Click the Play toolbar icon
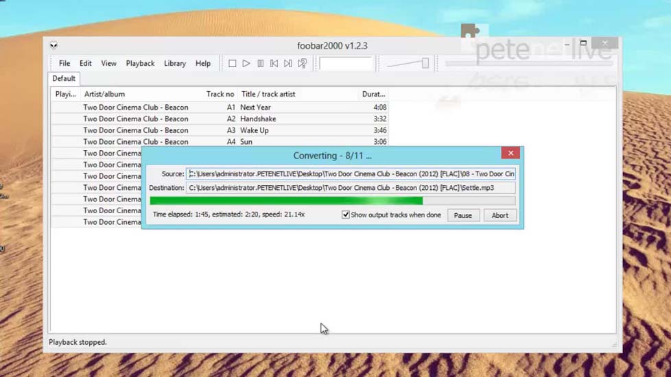 (246, 64)
